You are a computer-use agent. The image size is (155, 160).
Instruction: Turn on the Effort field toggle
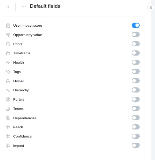136,44
